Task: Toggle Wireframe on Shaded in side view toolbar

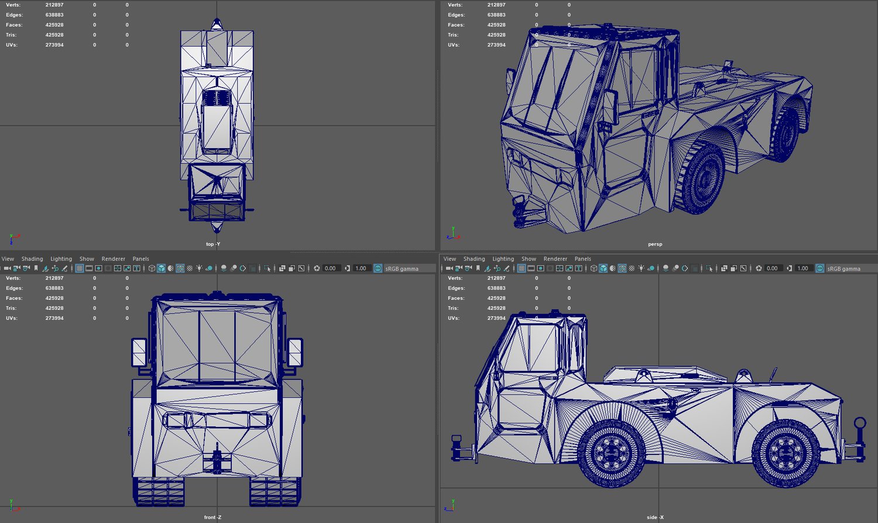Action: point(622,268)
